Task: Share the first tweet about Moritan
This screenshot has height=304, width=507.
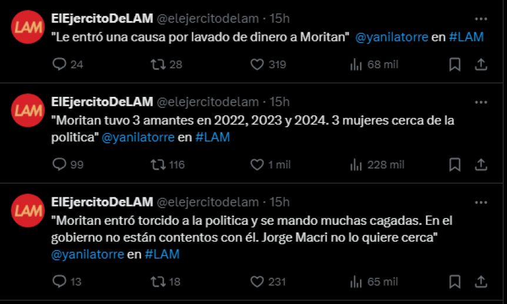Action: tap(481, 64)
